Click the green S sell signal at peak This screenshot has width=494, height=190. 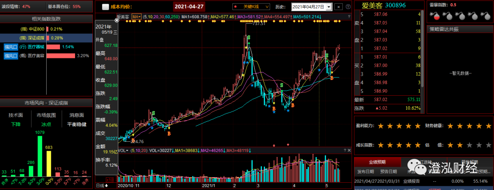pyautogui.click(x=249, y=38)
